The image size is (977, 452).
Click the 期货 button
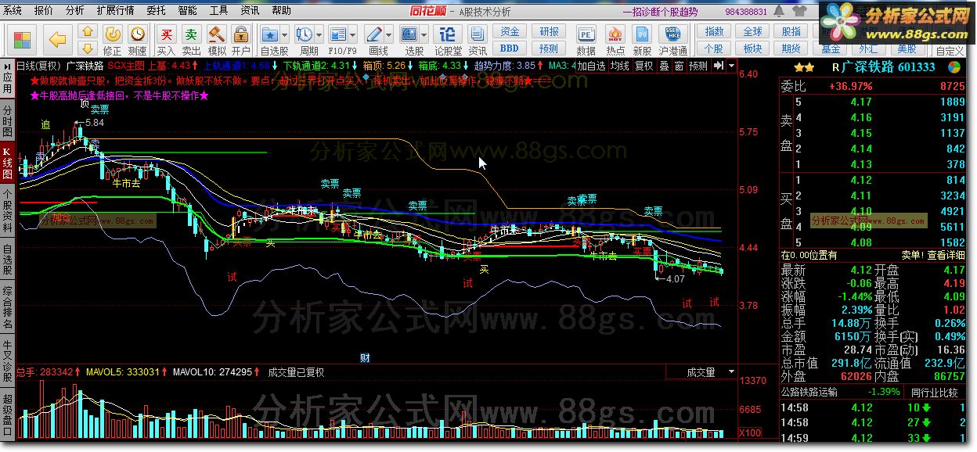pos(791,48)
